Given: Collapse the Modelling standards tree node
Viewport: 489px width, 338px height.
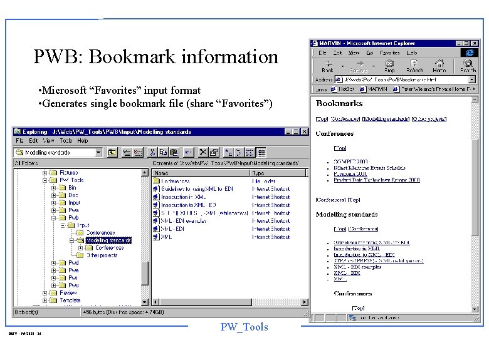Looking at the screenshot, I should (71, 240).
